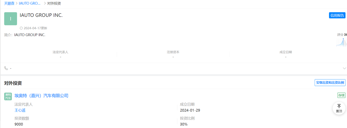Image resolution: width=347 pixels, height=128 pixels.
Task: Click the phone icon in contact row
Action: 6,68
